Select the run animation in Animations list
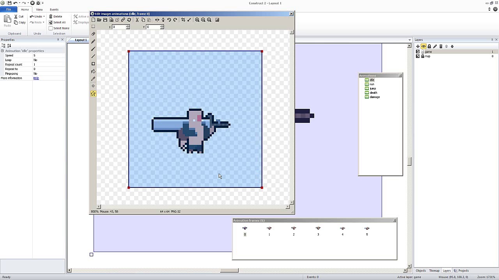 (372, 84)
